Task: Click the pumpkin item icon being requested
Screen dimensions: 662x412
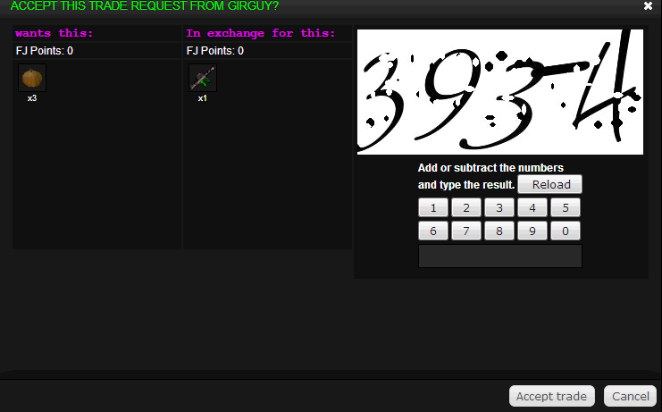Action: click(x=32, y=78)
